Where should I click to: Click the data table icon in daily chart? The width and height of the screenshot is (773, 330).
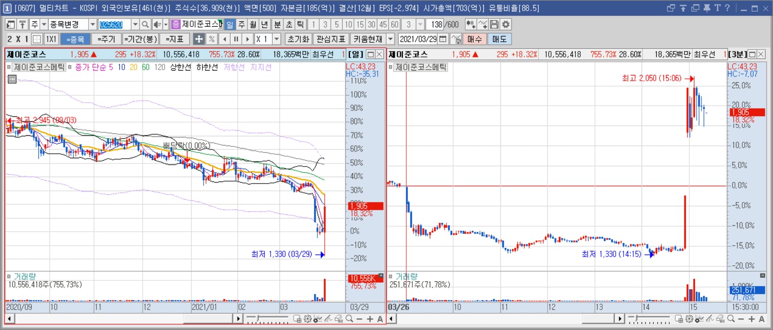12,79
